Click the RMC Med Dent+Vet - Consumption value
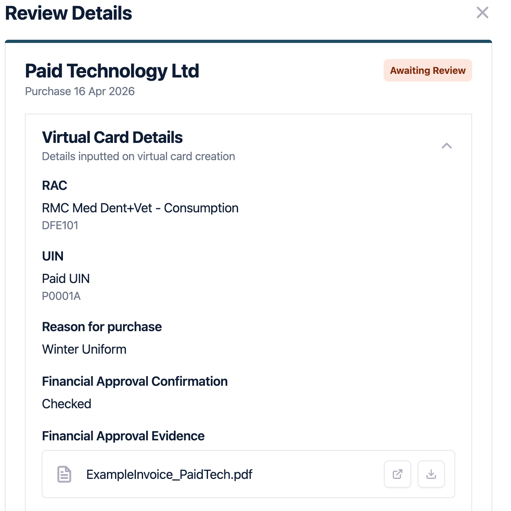This screenshot has height=511, width=511. pos(140,208)
